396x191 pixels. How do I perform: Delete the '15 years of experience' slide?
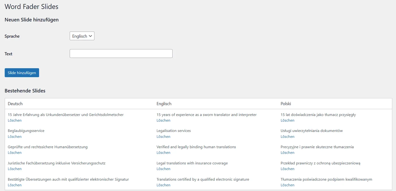(x=163, y=120)
